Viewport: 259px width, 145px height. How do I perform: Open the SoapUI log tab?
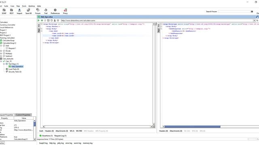43,143
